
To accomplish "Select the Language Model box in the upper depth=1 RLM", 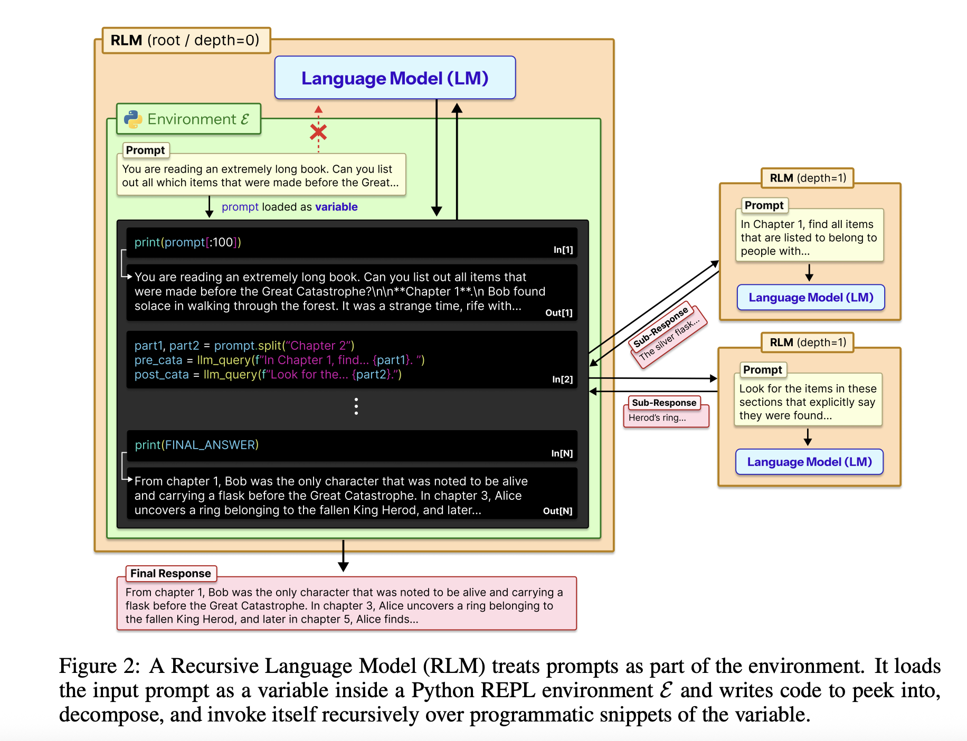I will [811, 298].
